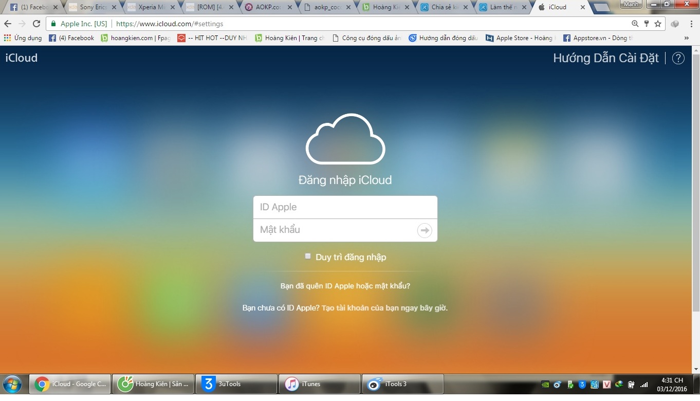
Task: Toggle the safely remove hardware tray icon
Action: click(x=630, y=384)
